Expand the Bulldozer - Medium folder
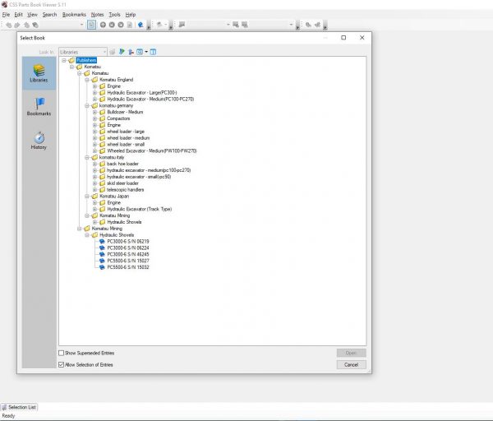Screen dimensions: 493x421 [x=94, y=112]
